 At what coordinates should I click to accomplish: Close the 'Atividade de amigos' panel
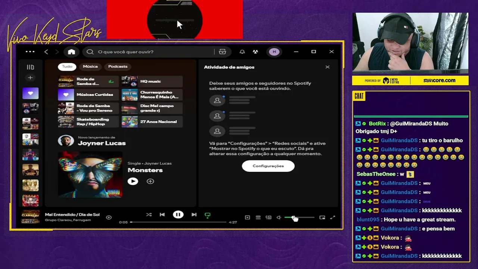(328, 67)
